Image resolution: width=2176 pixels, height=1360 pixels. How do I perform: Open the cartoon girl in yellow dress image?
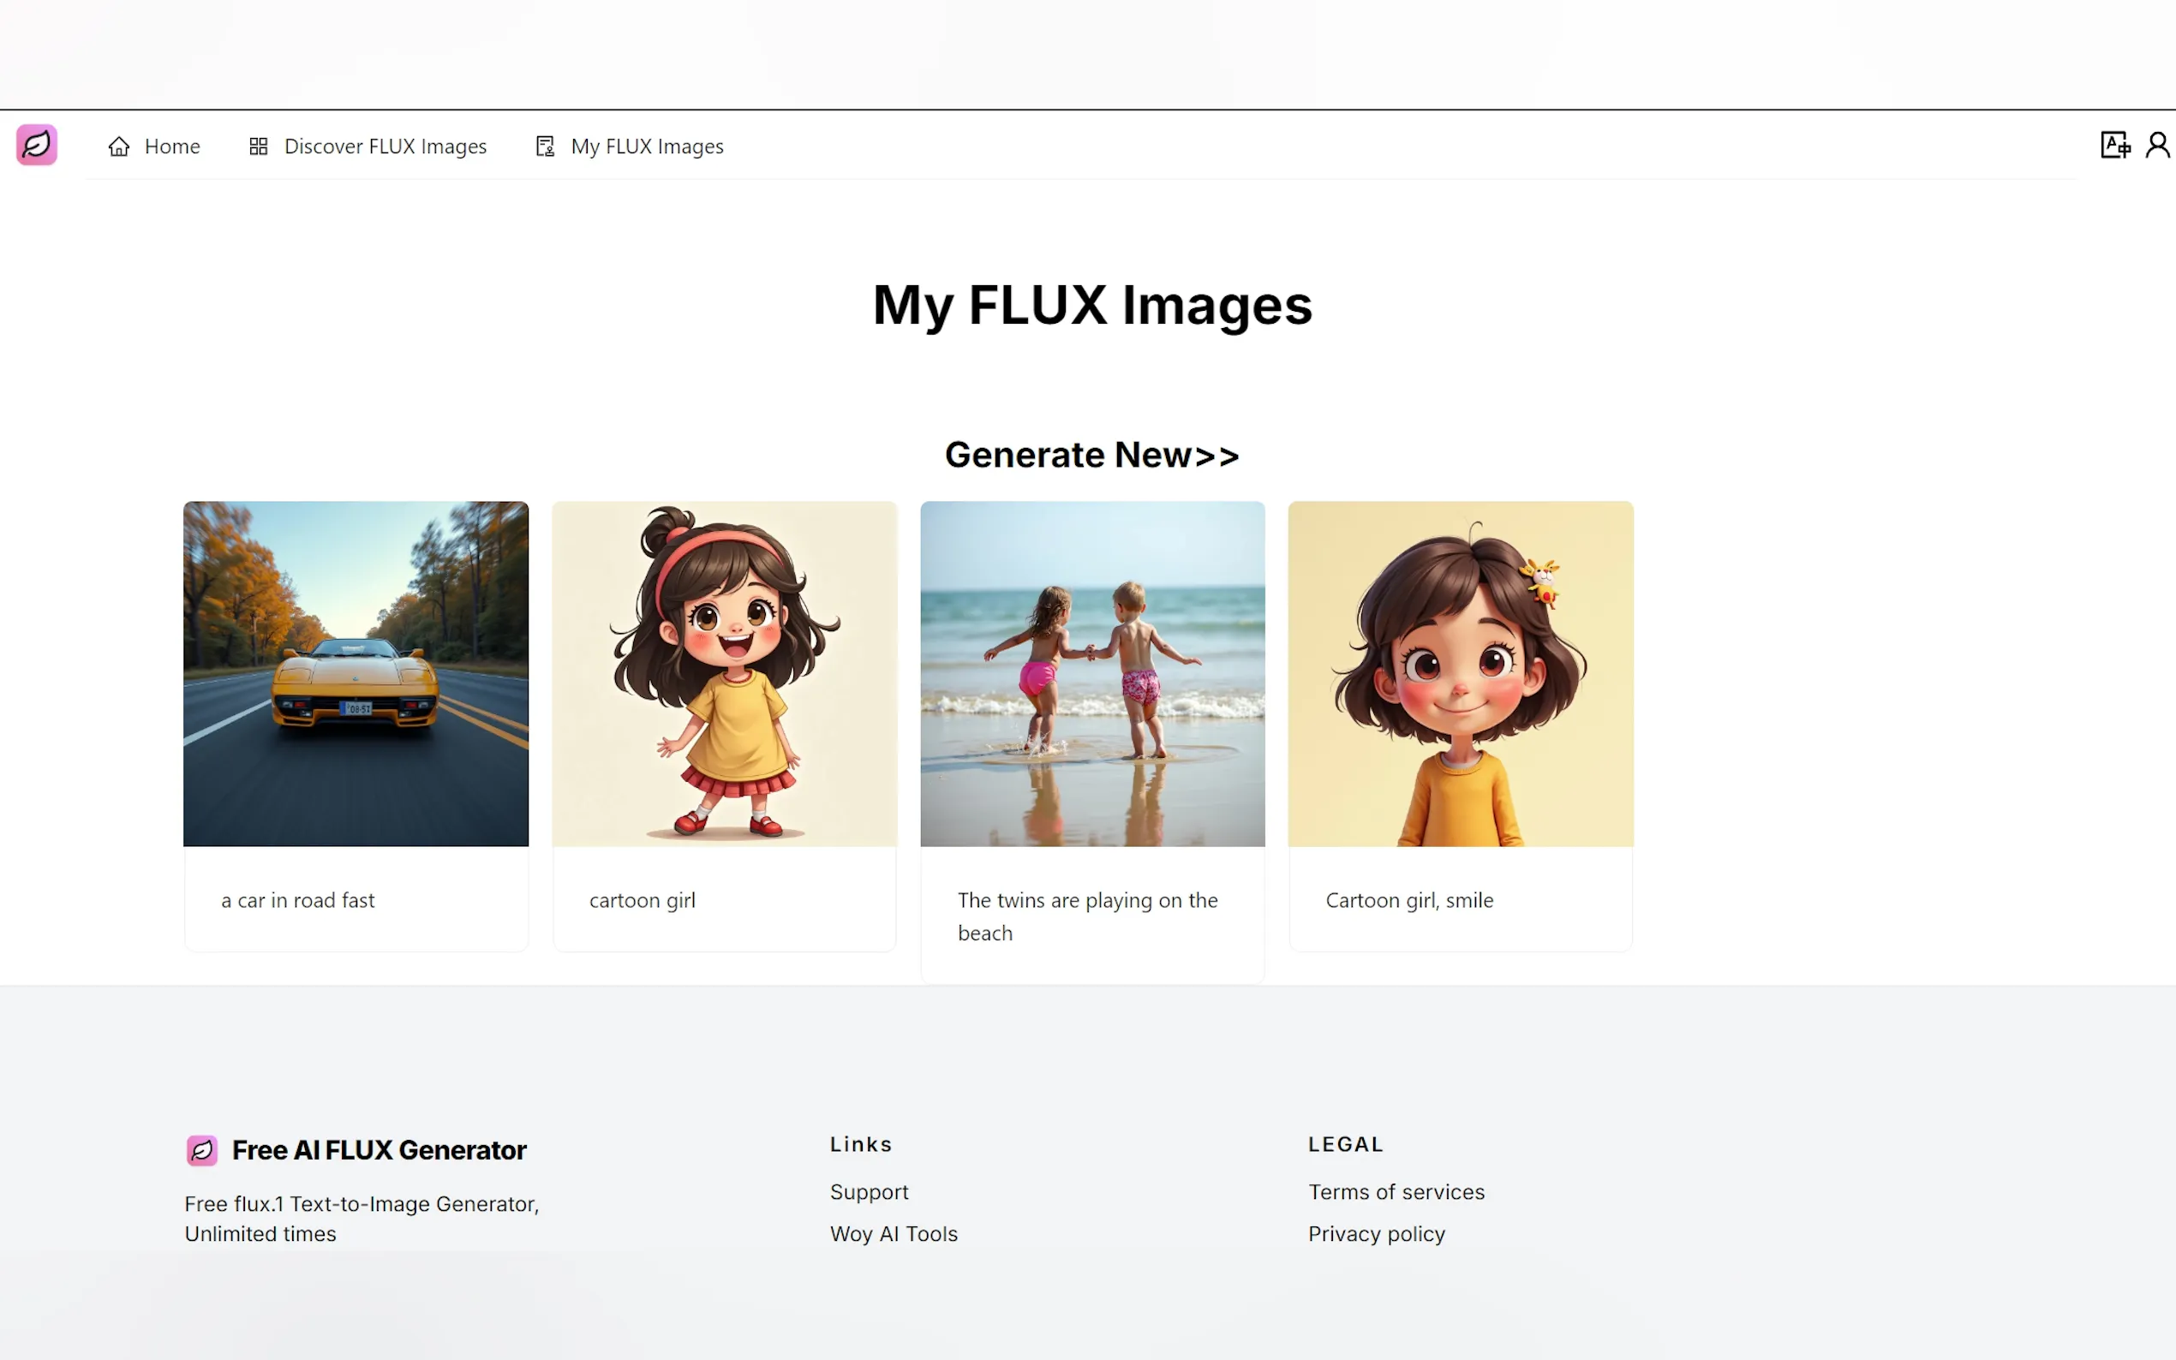coord(724,674)
